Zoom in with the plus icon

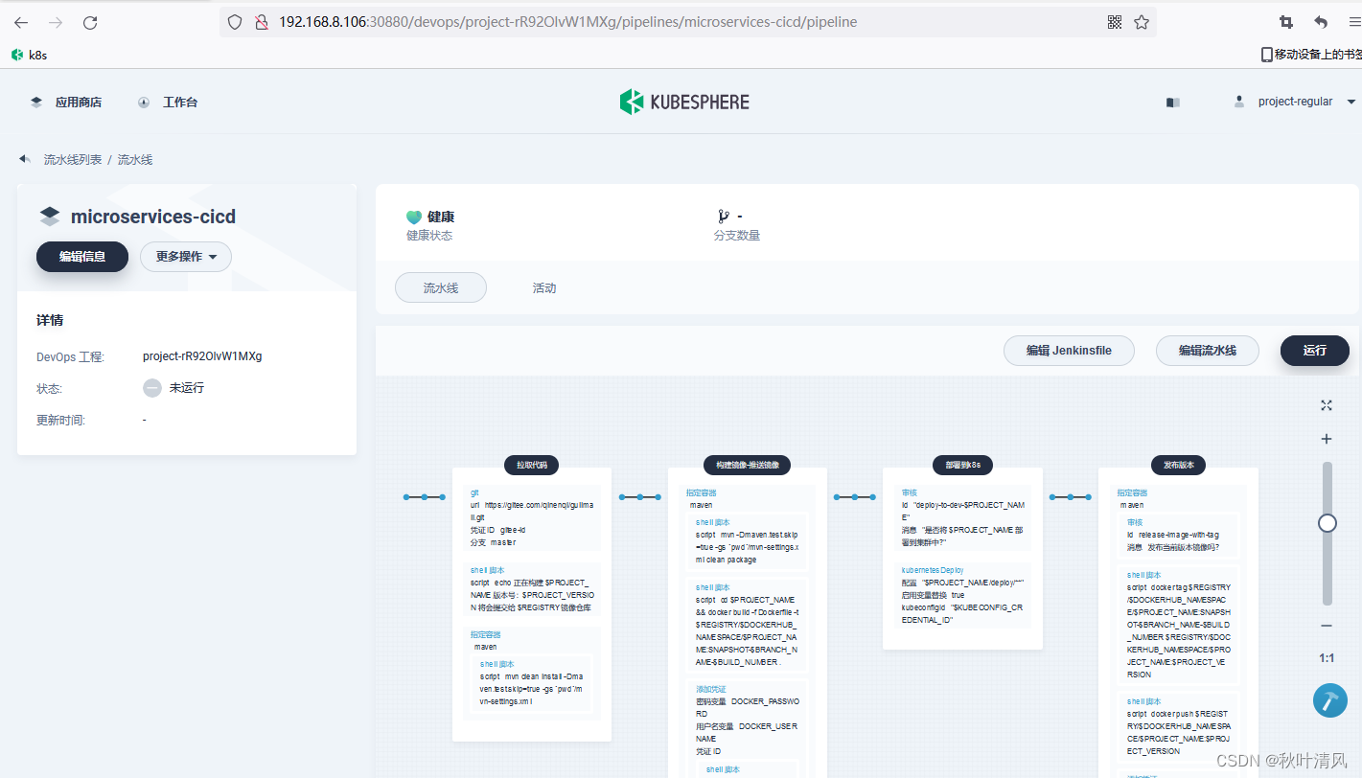coord(1327,439)
